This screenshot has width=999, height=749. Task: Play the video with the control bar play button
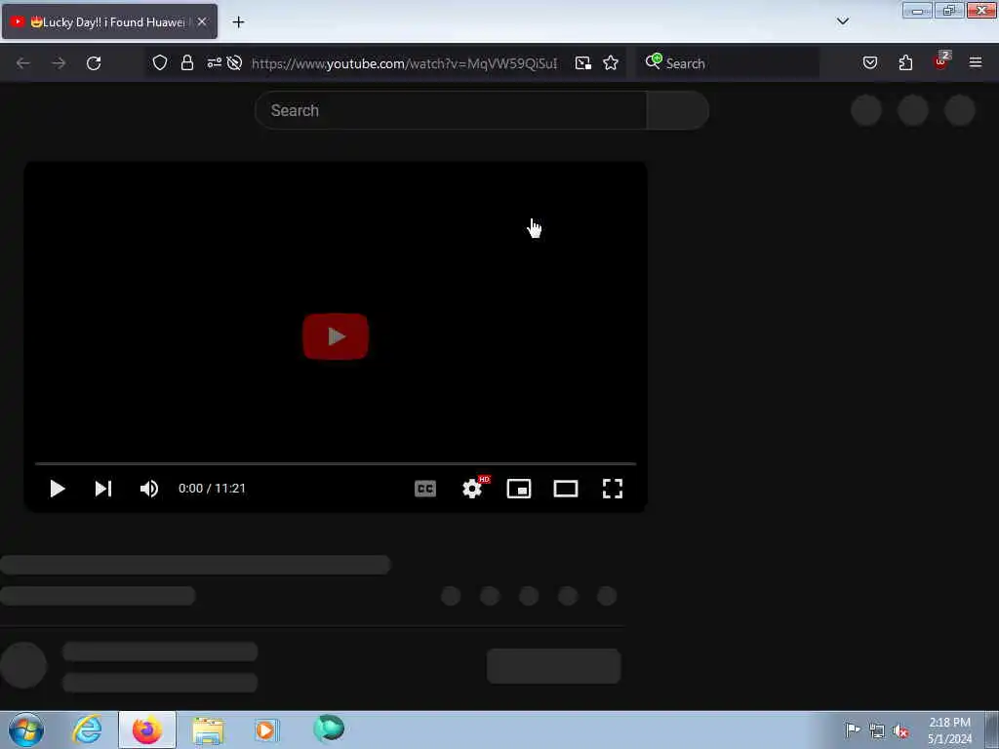pyautogui.click(x=58, y=489)
